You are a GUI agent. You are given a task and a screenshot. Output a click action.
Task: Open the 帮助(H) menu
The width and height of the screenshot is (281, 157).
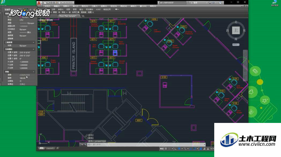[153, 6]
